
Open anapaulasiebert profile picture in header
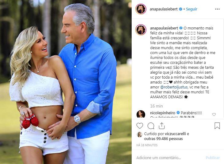[x=141, y=9]
